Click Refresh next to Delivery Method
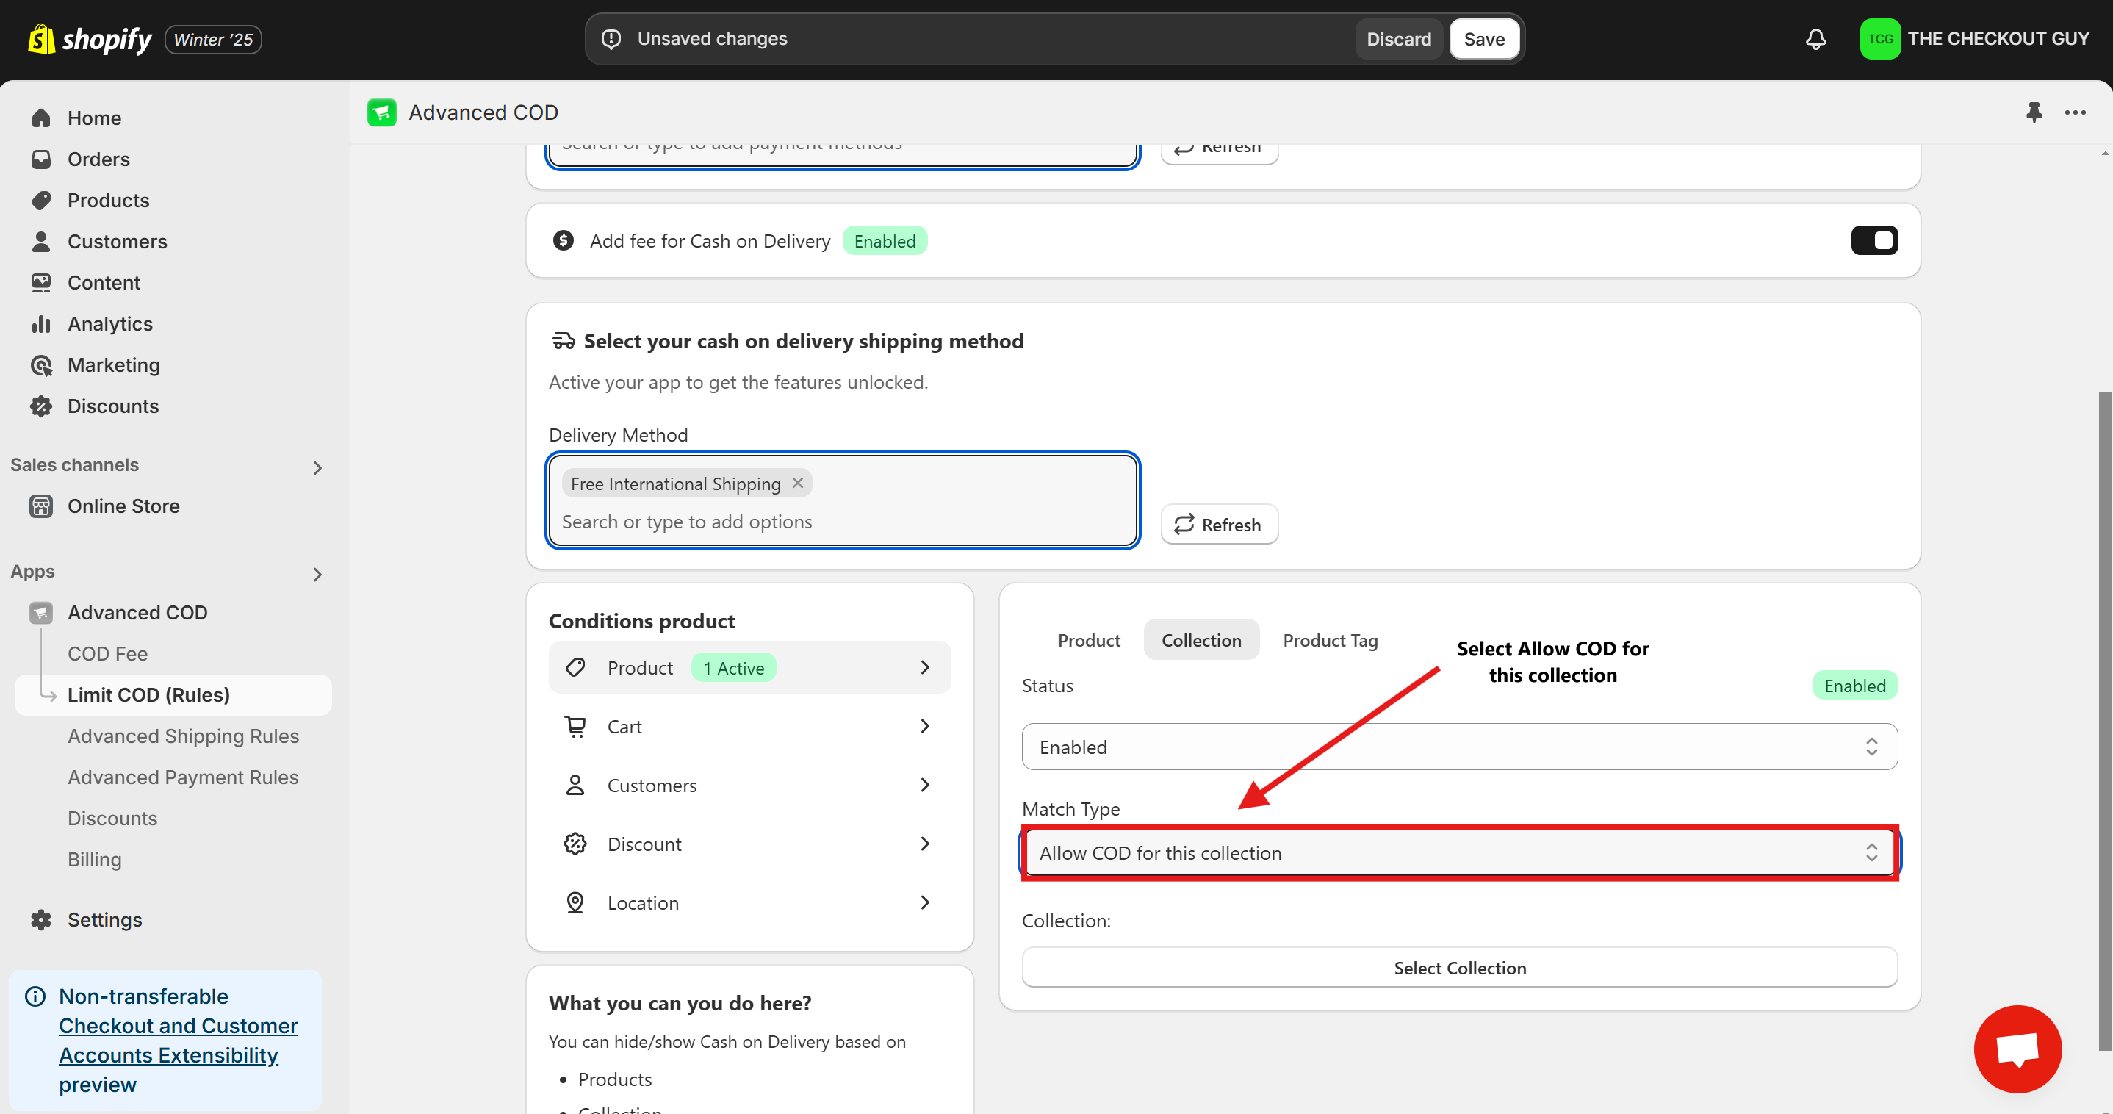 pyautogui.click(x=1219, y=524)
